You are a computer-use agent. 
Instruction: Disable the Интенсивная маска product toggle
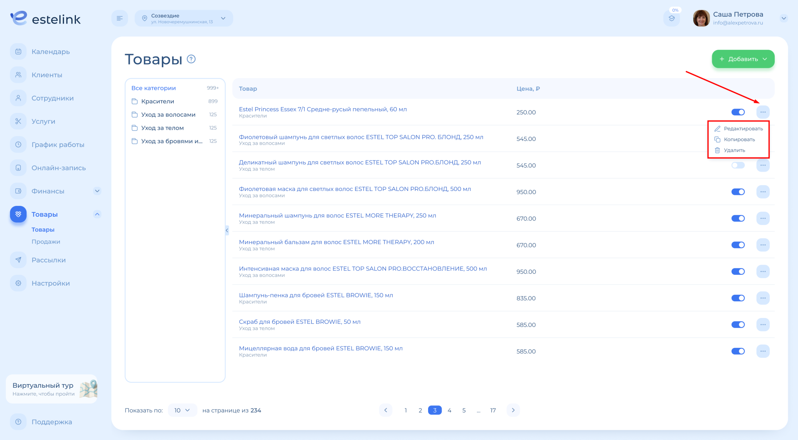pyautogui.click(x=738, y=272)
